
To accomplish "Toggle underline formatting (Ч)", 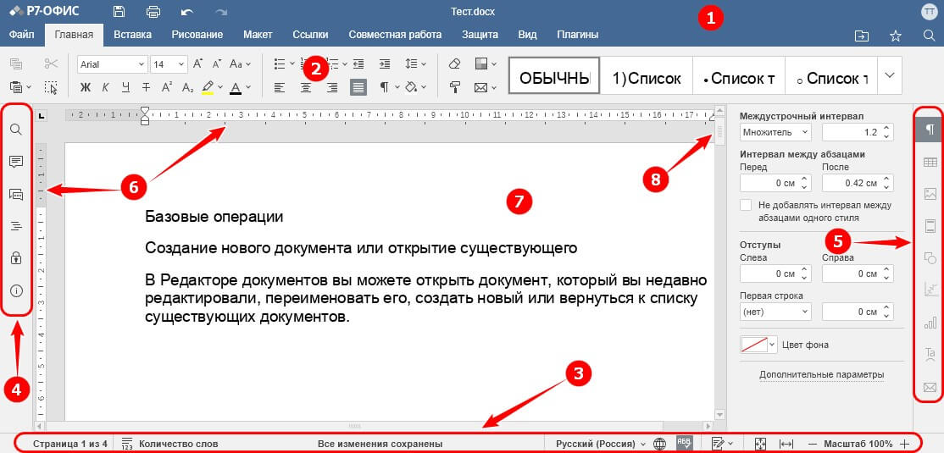I will [125, 88].
